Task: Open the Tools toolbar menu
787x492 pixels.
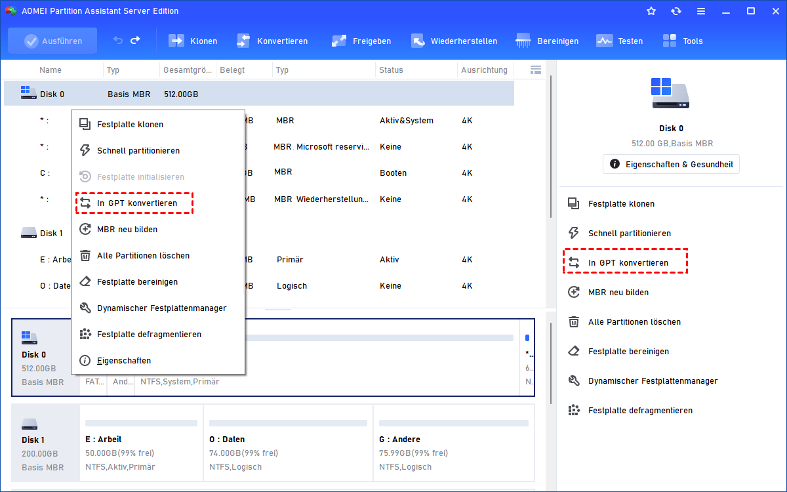Action: [x=683, y=41]
